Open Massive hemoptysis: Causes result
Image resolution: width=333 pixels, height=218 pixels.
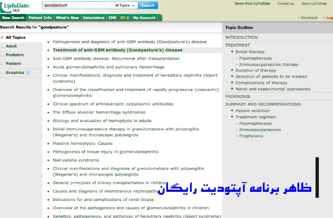[82, 143]
